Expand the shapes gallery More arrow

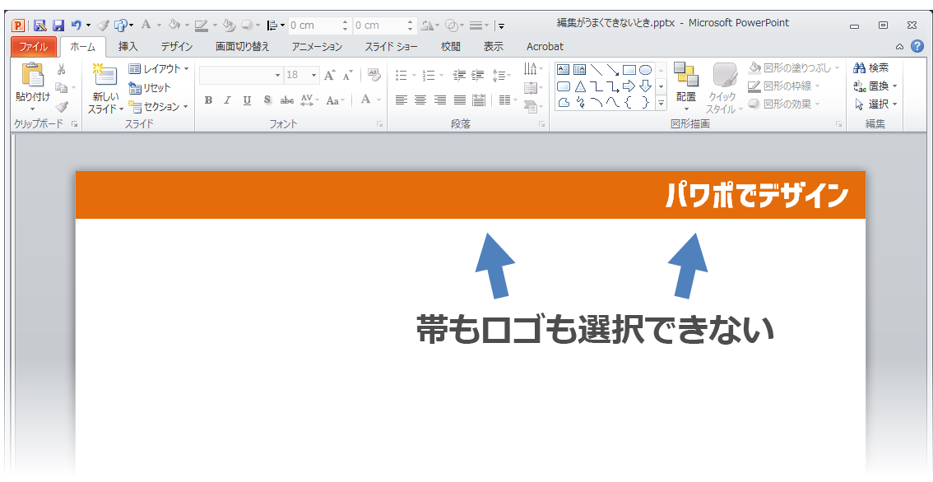pyautogui.click(x=661, y=103)
